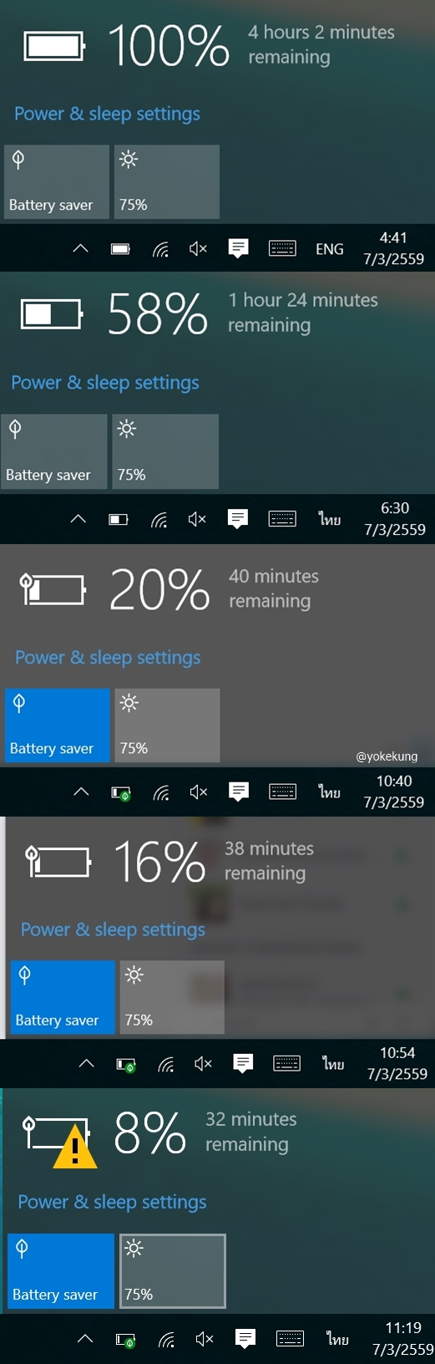Click the 6:30 clock and date
The width and height of the screenshot is (435, 1364).
pos(395,519)
